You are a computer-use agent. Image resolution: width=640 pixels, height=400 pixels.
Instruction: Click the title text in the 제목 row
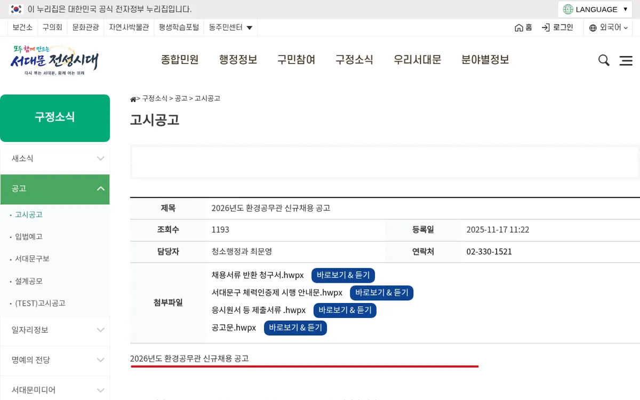[x=271, y=208]
